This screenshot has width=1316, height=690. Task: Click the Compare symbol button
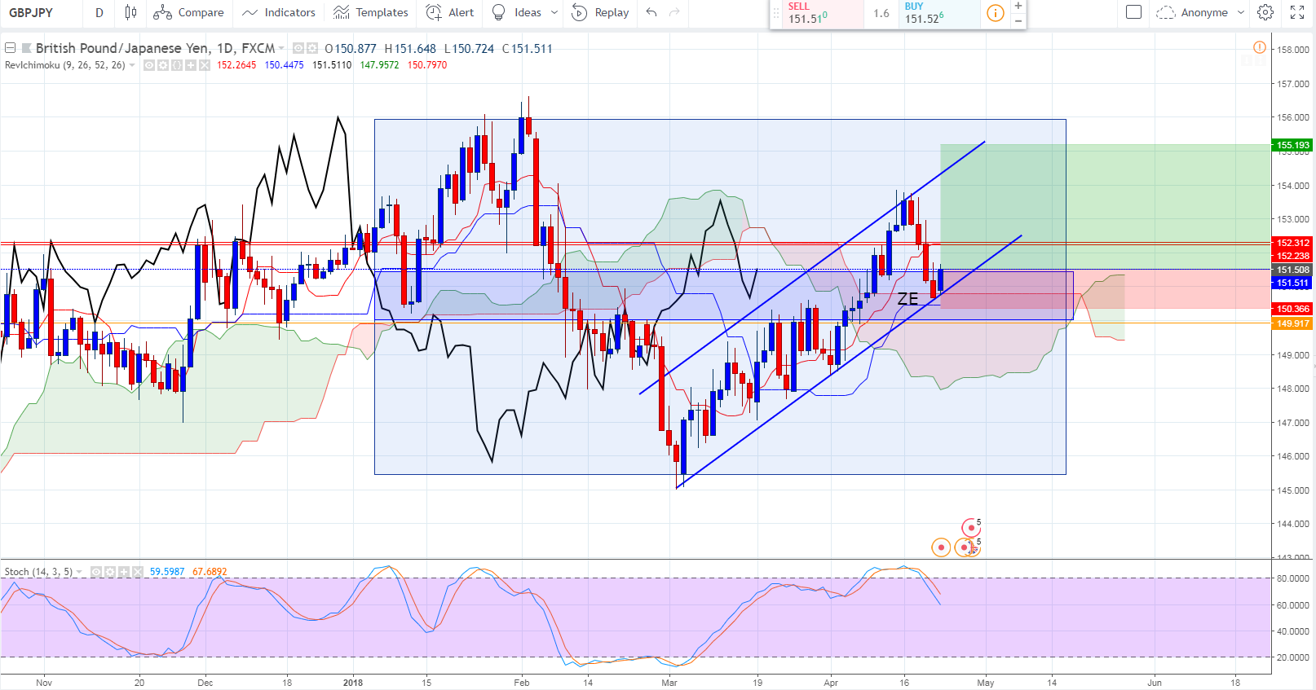(188, 12)
